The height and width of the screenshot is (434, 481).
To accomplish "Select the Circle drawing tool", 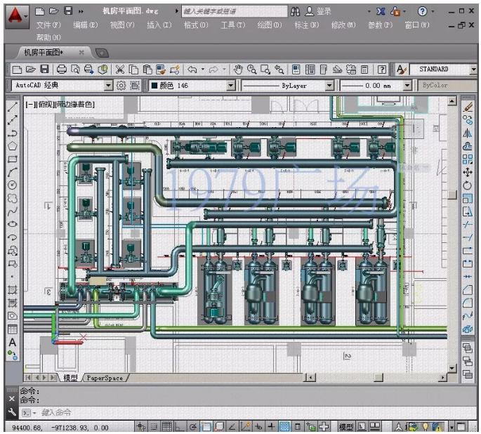I will pyautogui.click(x=12, y=185).
